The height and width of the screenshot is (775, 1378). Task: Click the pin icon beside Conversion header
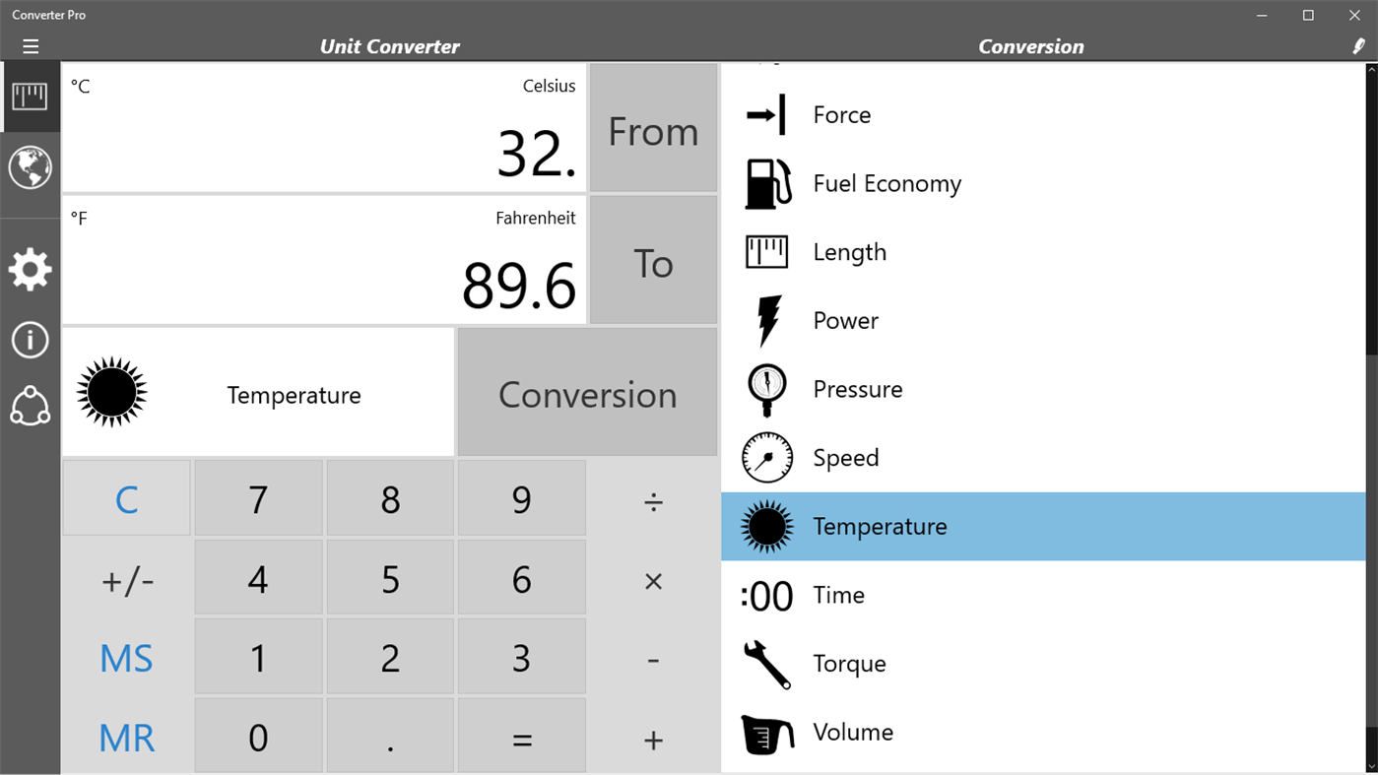pyautogui.click(x=1359, y=46)
